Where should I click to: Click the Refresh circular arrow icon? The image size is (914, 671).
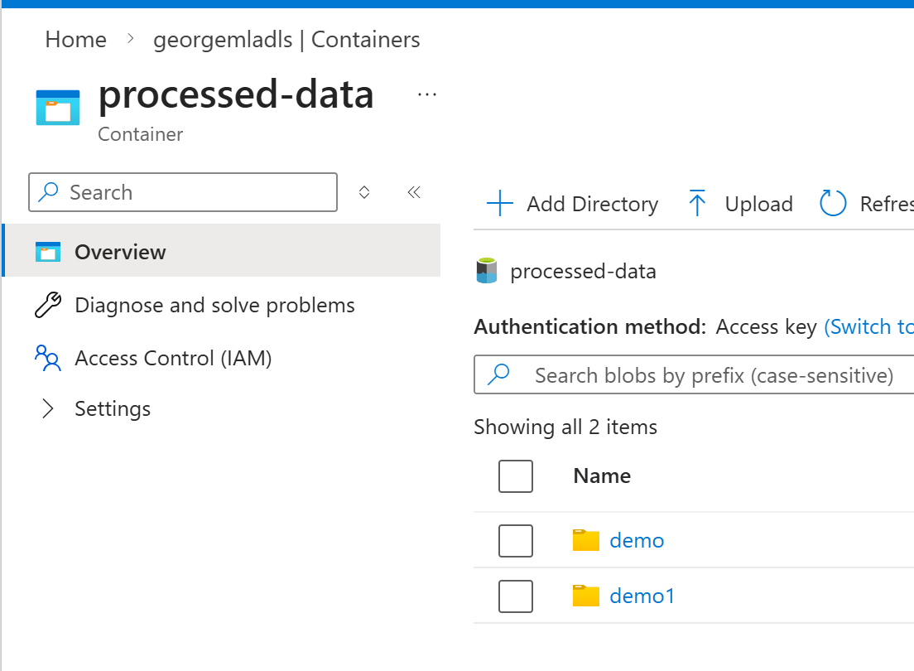(x=833, y=204)
